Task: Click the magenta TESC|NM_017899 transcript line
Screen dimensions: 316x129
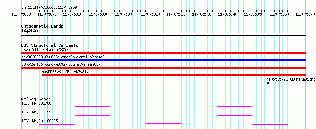Action: pyautogui.click(x=163, y=115)
